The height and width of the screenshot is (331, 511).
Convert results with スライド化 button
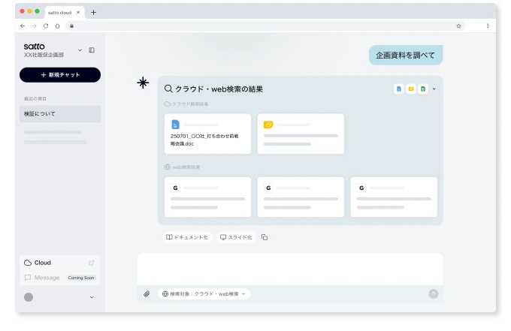point(236,237)
